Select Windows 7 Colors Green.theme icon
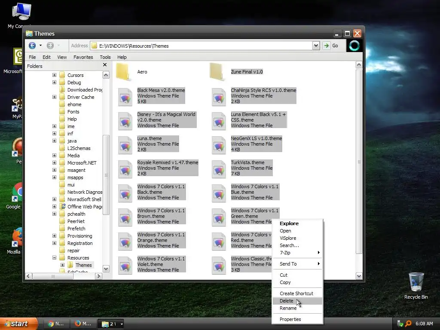Viewport: 440px width, 330px height. pyautogui.click(x=219, y=217)
